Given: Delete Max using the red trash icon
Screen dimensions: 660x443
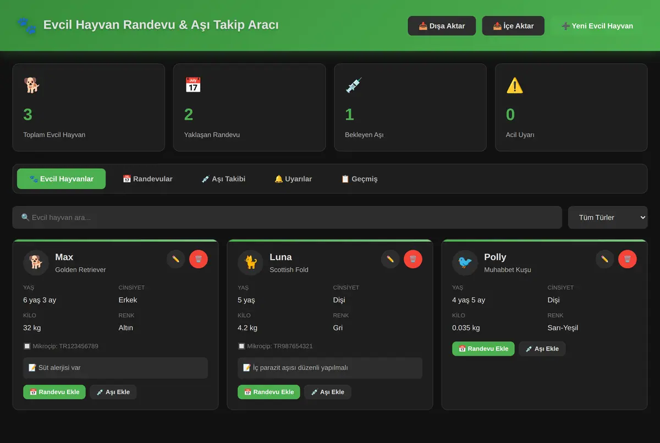Looking at the screenshot, I should click(x=199, y=259).
